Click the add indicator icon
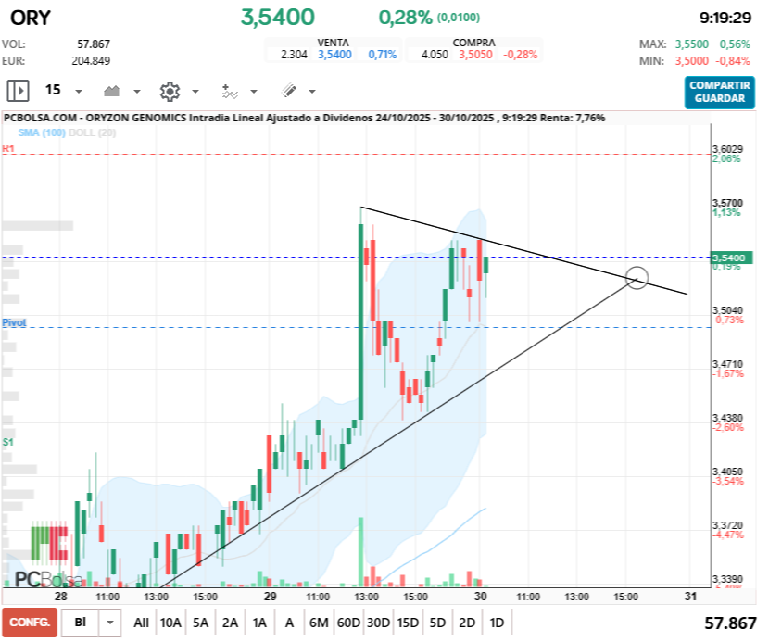Image resolution: width=769 pixels, height=642 pixels. tap(232, 90)
